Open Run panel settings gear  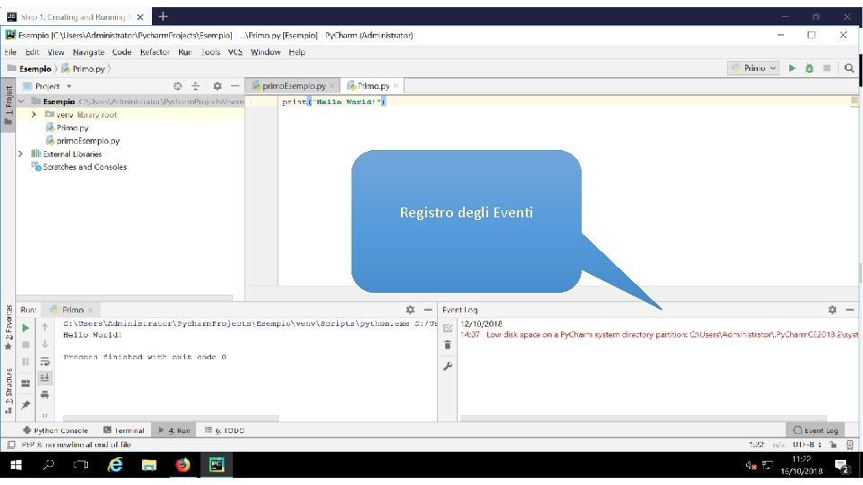pos(410,310)
